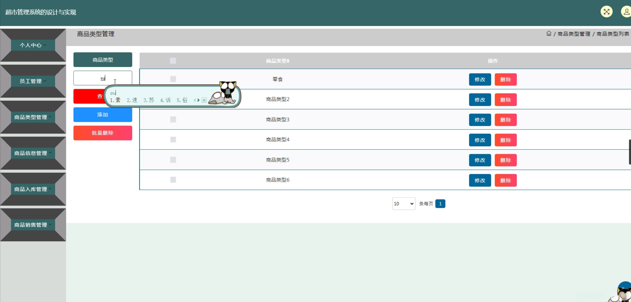Click the home icon in breadcrumb
Screen dimensions: 631x302
(549, 33)
